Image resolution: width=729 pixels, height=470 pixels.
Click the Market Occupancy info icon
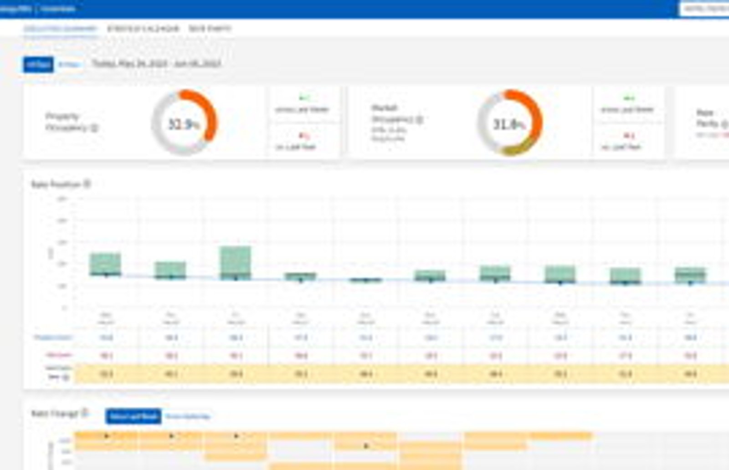click(x=420, y=119)
